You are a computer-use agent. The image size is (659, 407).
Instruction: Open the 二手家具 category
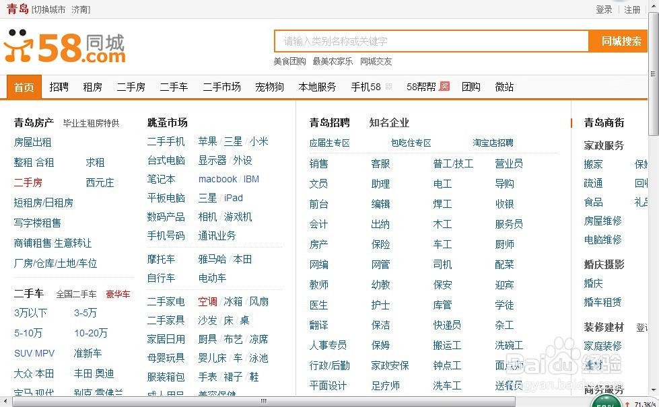click(166, 320)
